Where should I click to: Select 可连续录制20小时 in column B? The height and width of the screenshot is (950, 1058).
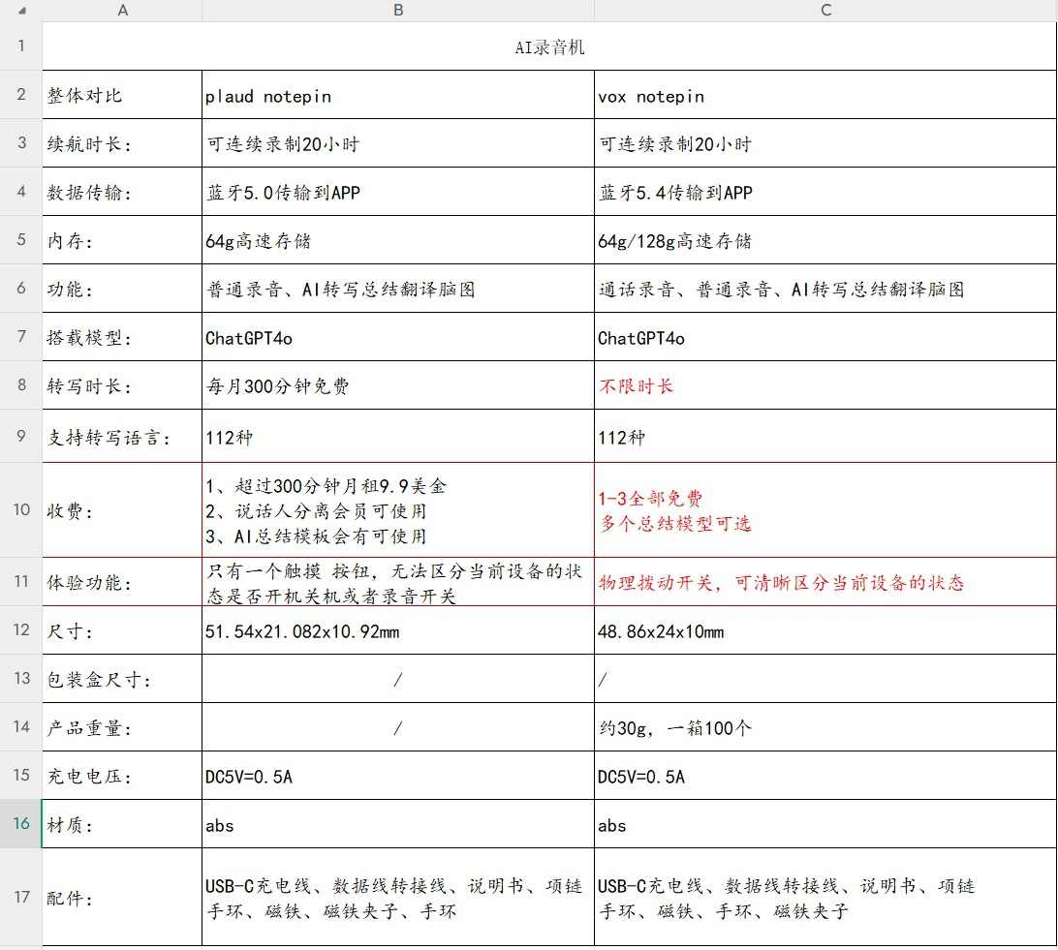coord(398,143)
